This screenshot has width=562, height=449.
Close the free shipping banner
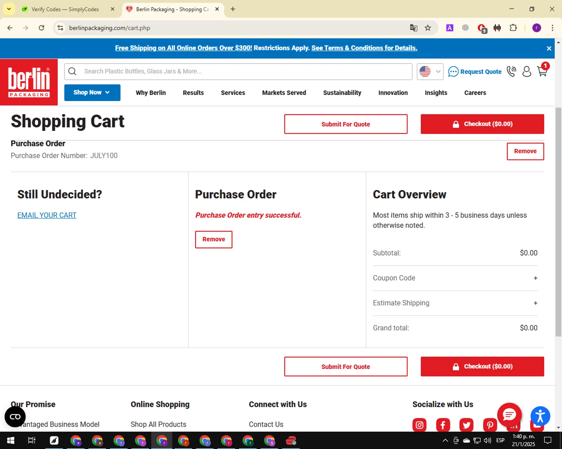549,48
